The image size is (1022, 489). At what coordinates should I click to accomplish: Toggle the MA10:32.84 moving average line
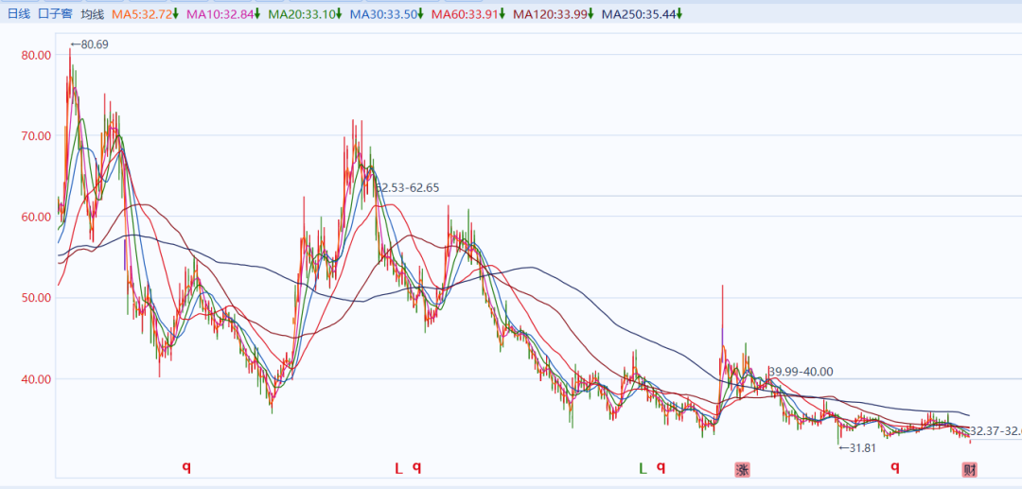point(223,14)
